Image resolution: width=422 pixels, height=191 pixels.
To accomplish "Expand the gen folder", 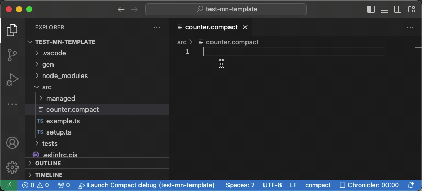I will click(x=97, y=65).
